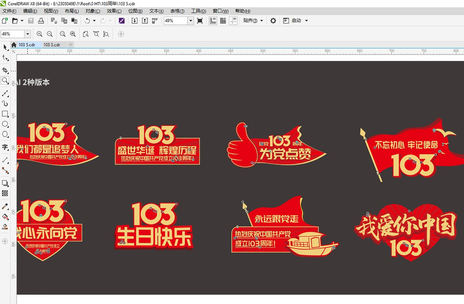This screenshot has width=464, height=304.
Task: Click the Full-screen preview icon
Action: (200, 21)
